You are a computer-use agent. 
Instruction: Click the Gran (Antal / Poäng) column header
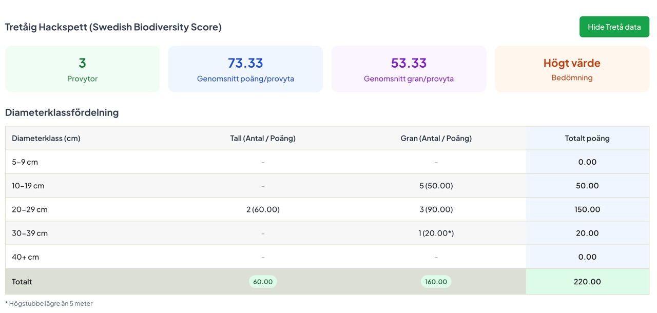[436, 138]
